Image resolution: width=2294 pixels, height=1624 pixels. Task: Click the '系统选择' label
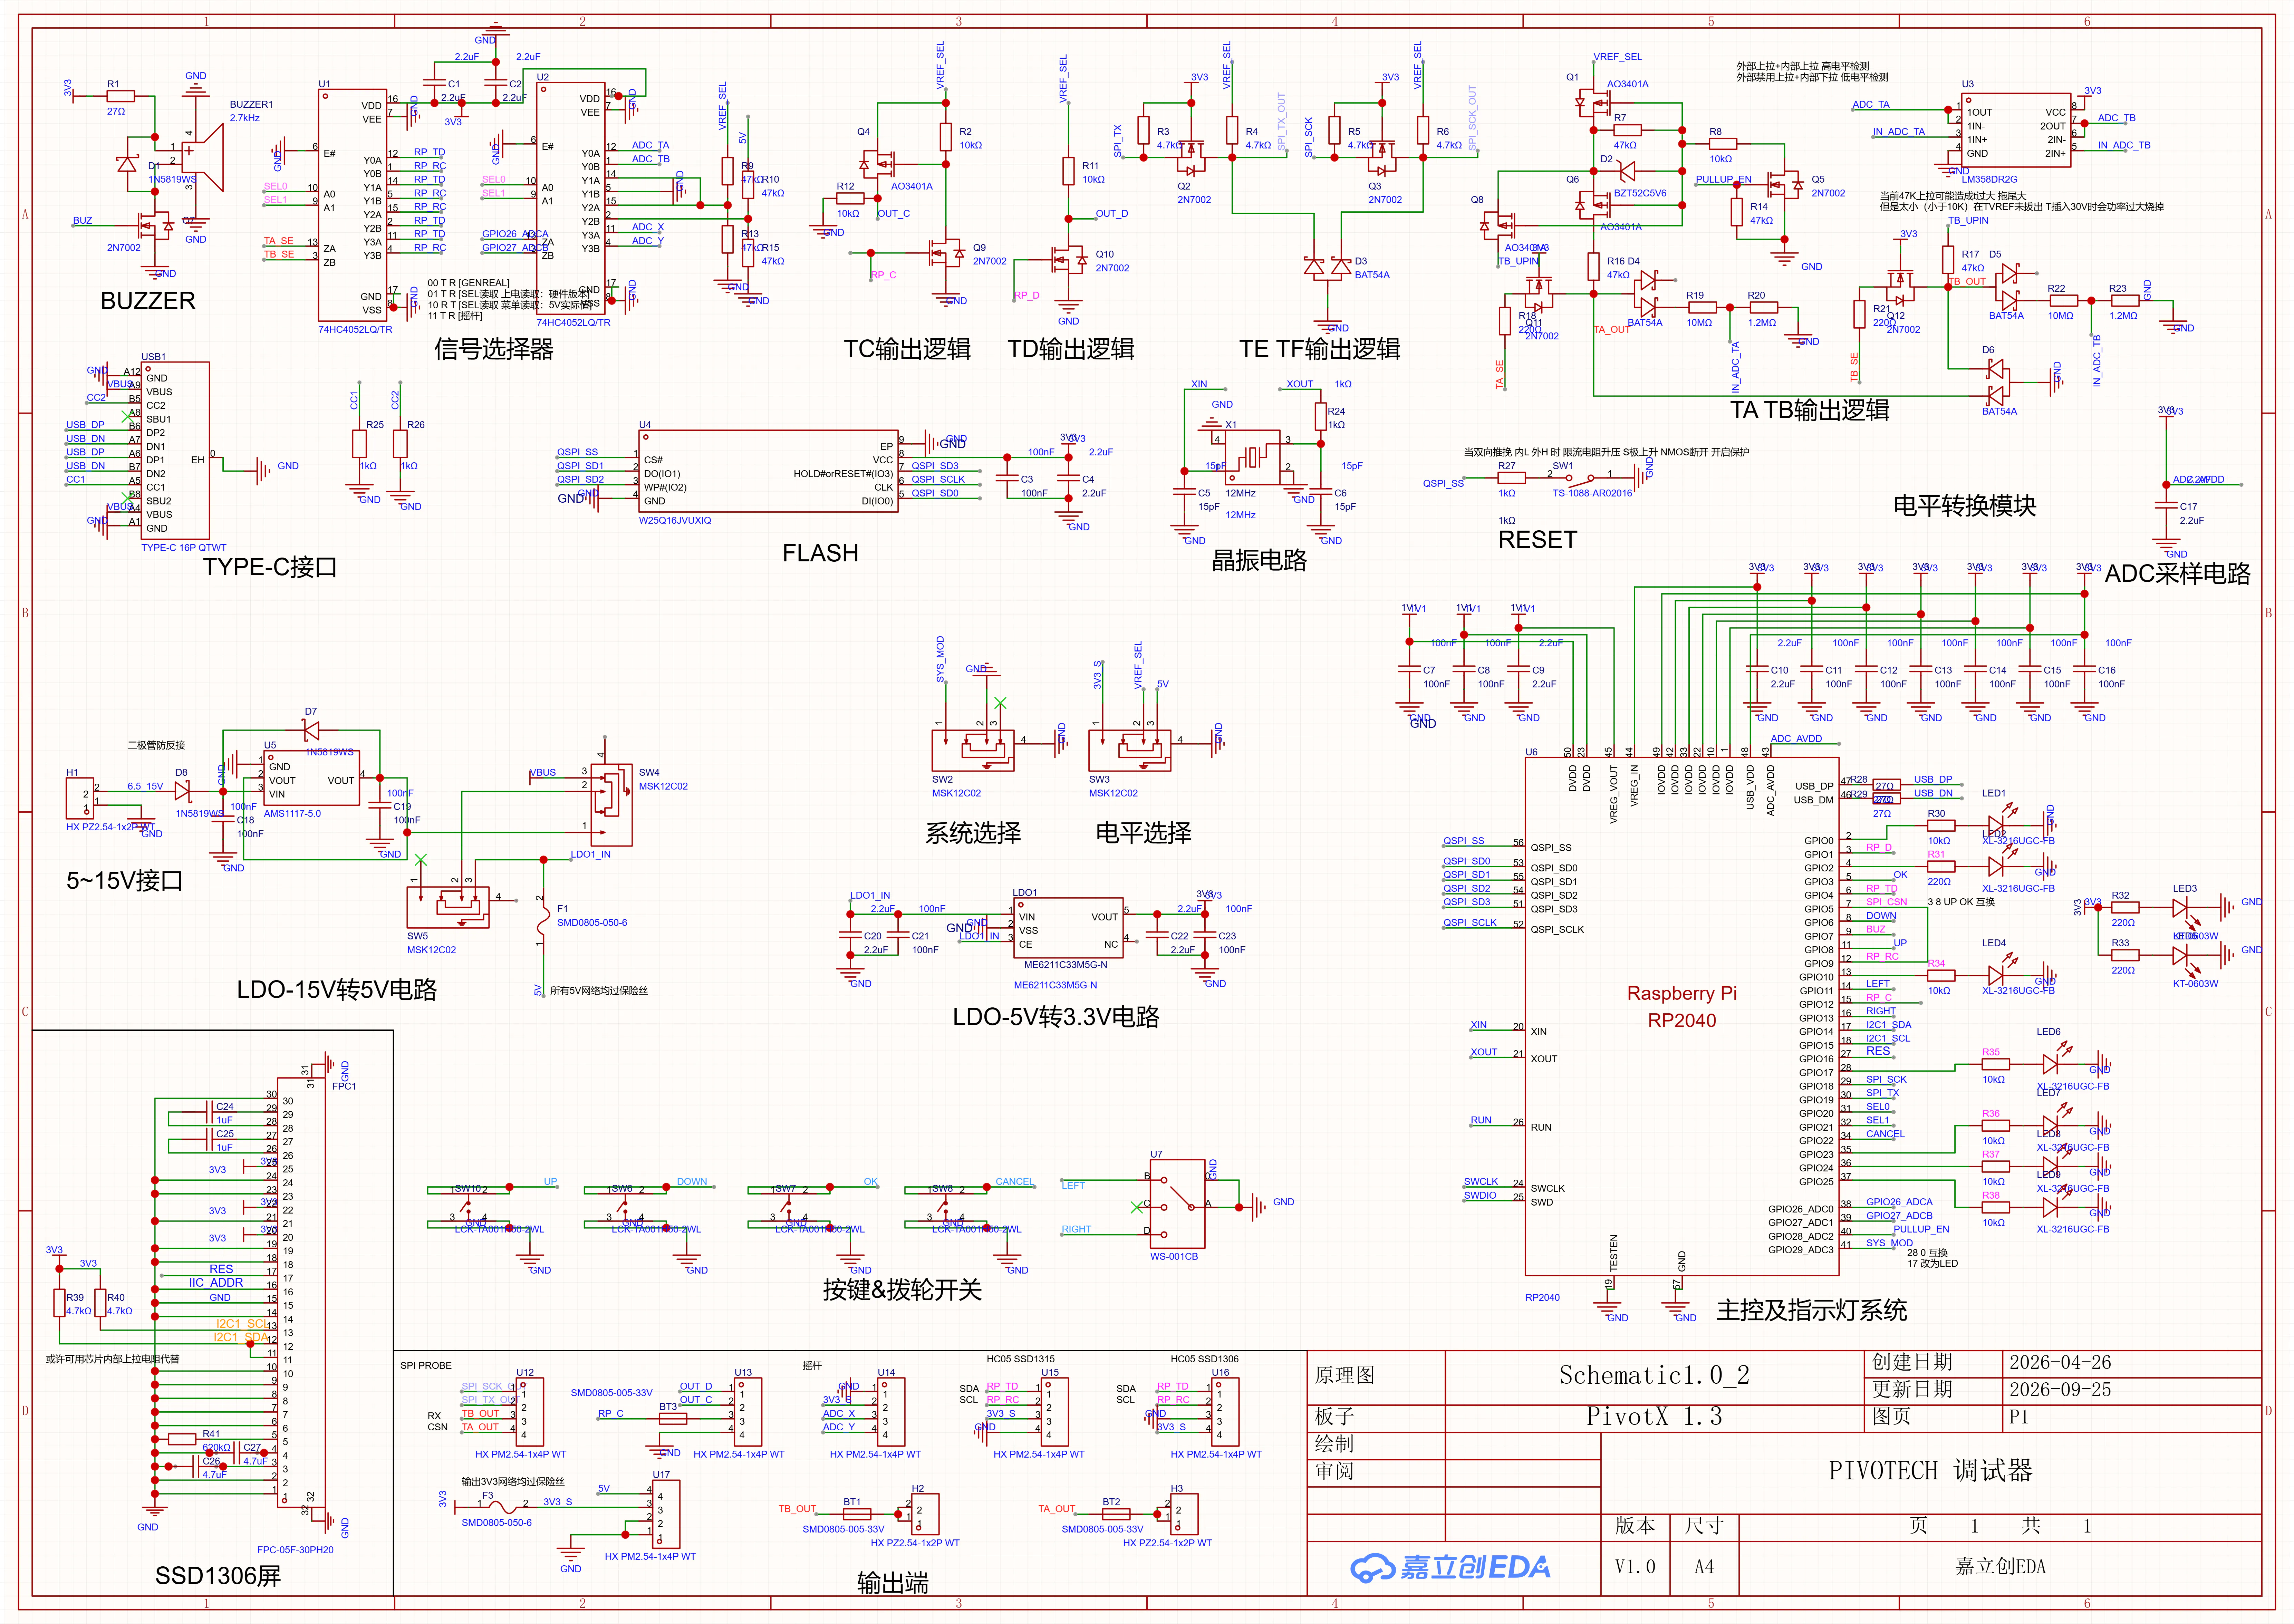tap(973, 833)
